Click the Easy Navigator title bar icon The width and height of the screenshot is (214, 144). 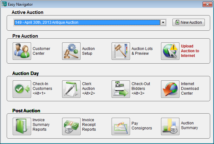pos(4,4)
